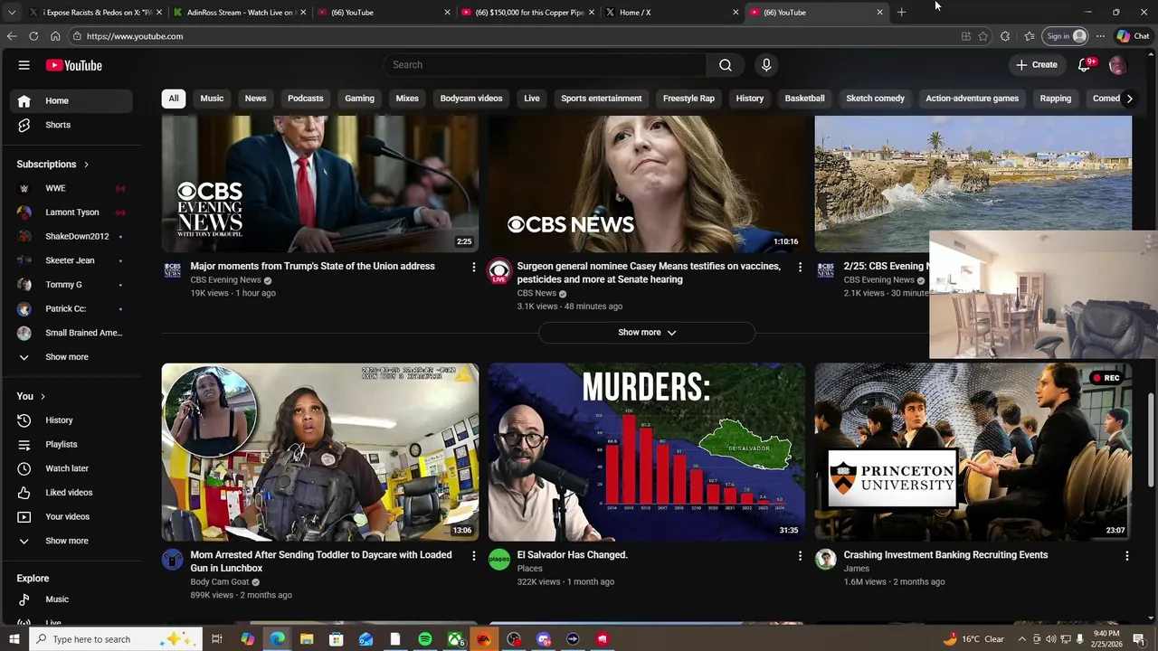The width and height of the screenshot is (1158, 651).
Task: Click the browser reload button
Action: pyautogui.click(x=33, y=36)
